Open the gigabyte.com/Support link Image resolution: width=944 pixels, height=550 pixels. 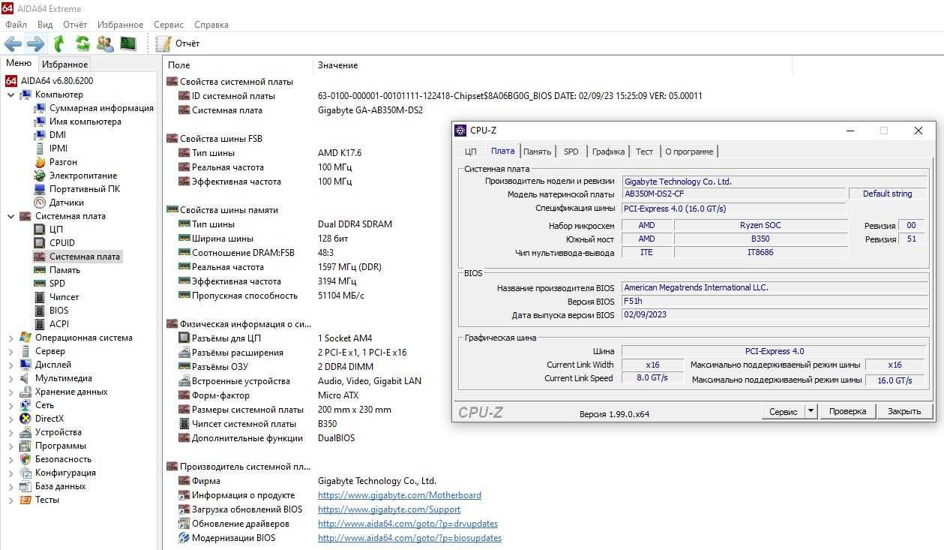tap(389, 509)
